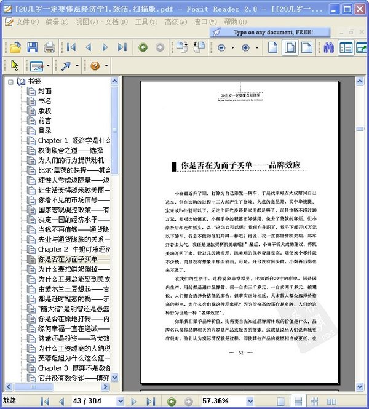Print the document using the printer icon
This screenshot has width=369, height=409.
[49, 47]
